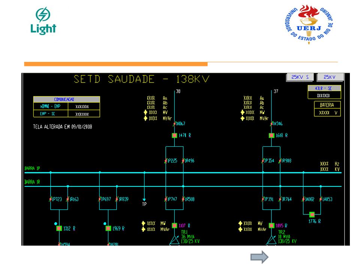This screenshot has width=360, height=270.
Task: Click disconnect switch 1P723
Action: [51, 199]
